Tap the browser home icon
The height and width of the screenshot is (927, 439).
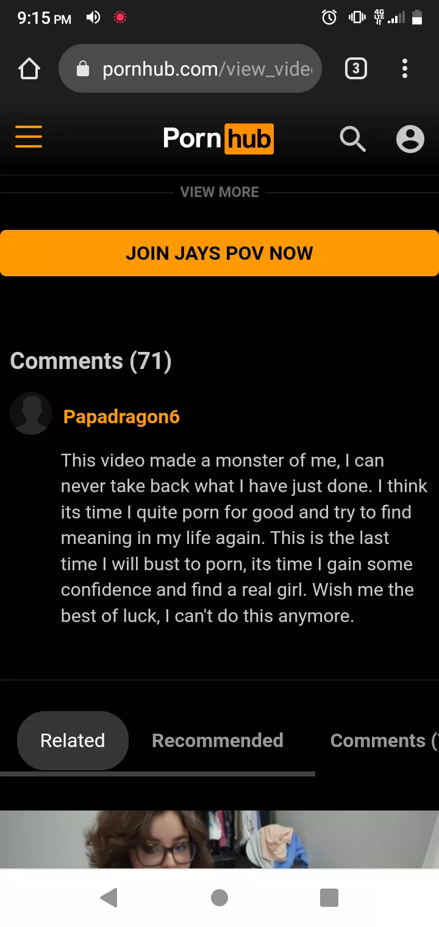tap(29, 69)
